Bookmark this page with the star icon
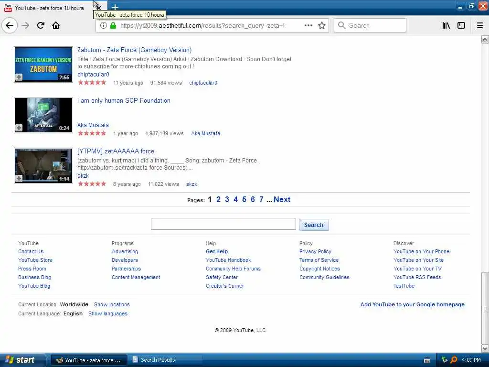Screen dimensions: 489x367 (x=322, y=25)
